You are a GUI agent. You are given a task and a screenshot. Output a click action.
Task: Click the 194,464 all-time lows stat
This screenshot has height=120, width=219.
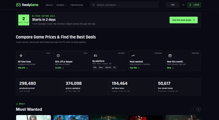132,87
